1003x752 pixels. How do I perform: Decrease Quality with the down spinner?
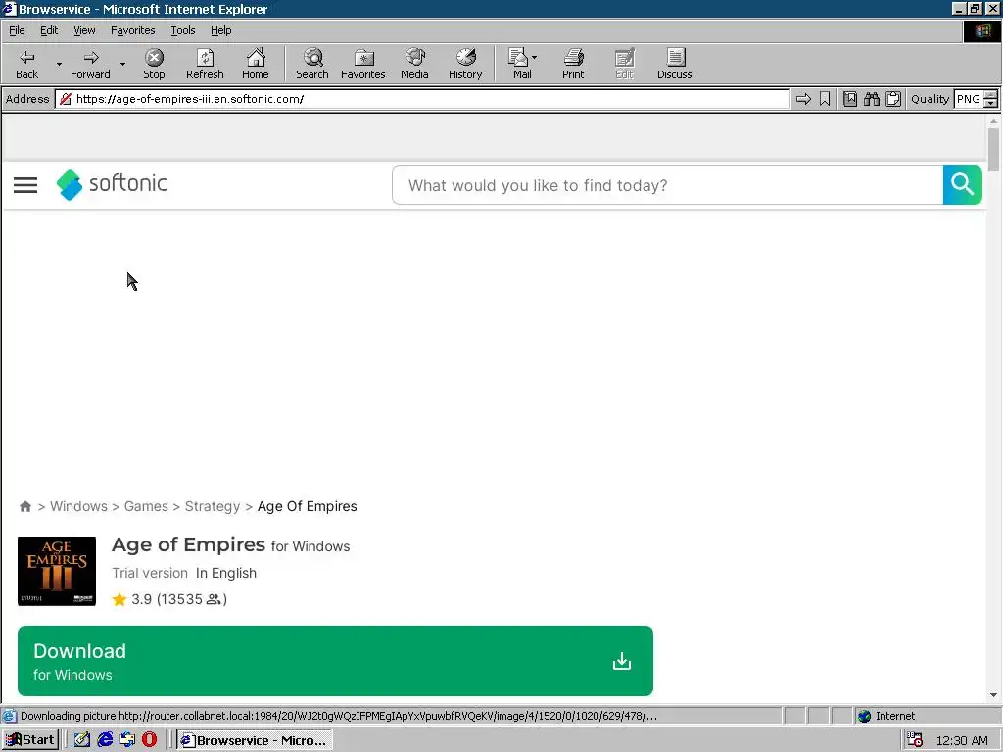991,104
